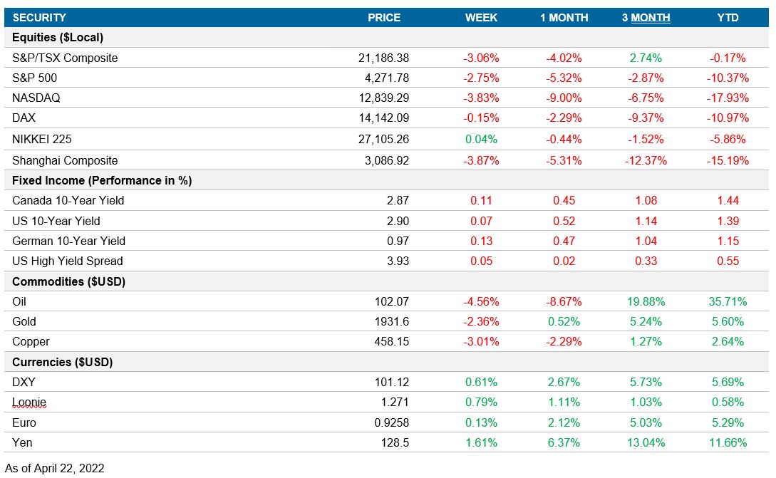Collapse the Fixed Income (Performance in %) section
Screen dimensions: 776x478
click(97, 180)
